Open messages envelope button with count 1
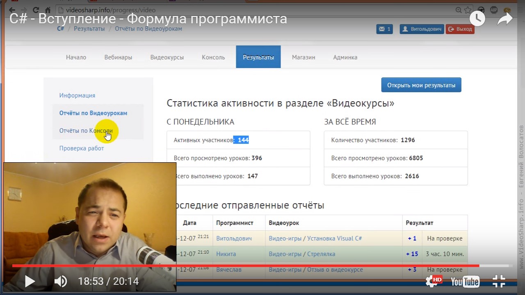This screenshot has width=525, height=295. pyautogui.click(x=384, y=29)
